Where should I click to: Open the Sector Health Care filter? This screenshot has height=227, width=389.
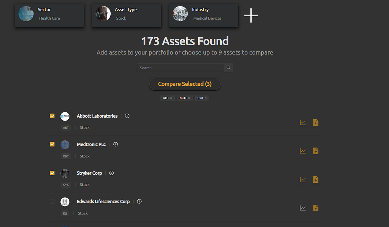pos(49,16)
